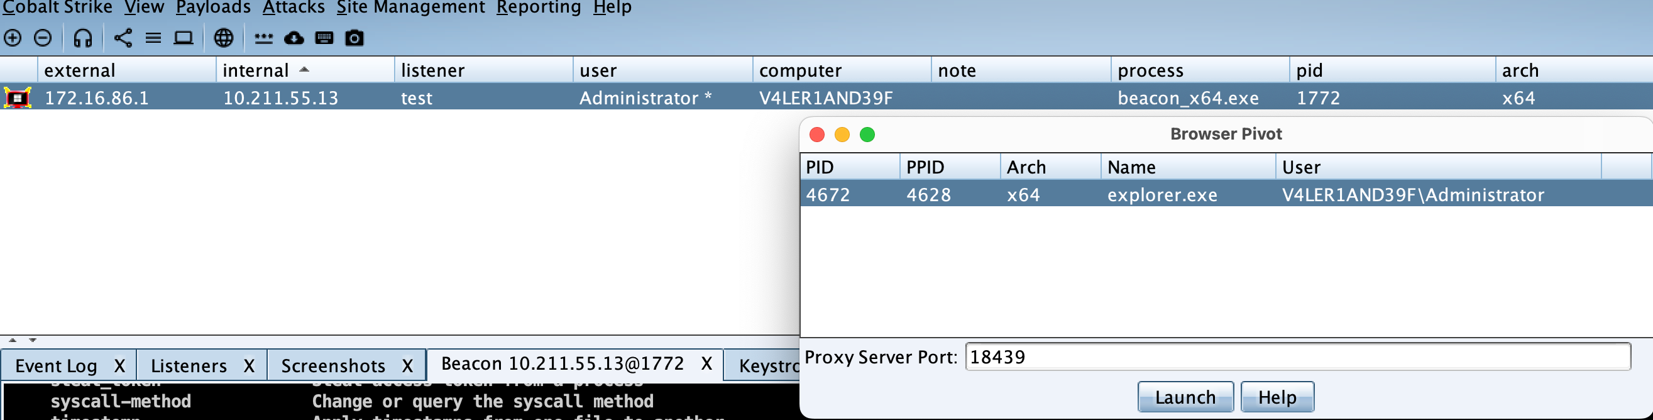Open the credentials asterisks icon

pos(264,38)
